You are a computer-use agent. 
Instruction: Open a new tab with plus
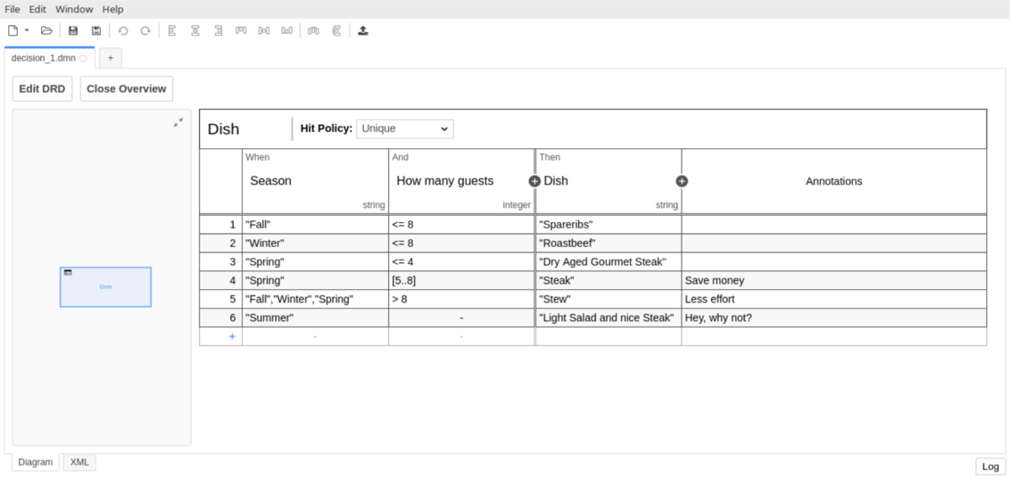pos(111,57)
